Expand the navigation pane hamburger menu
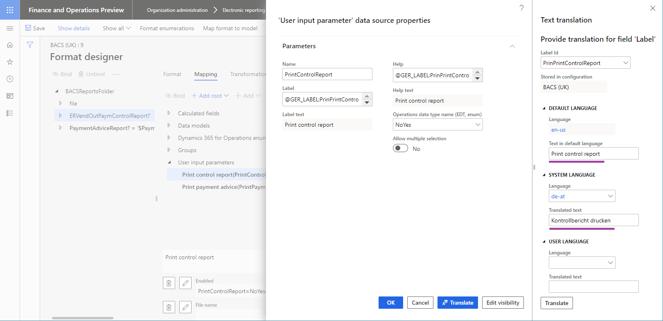The width and height of the screenshot is (663, 321). click(10, 28)
